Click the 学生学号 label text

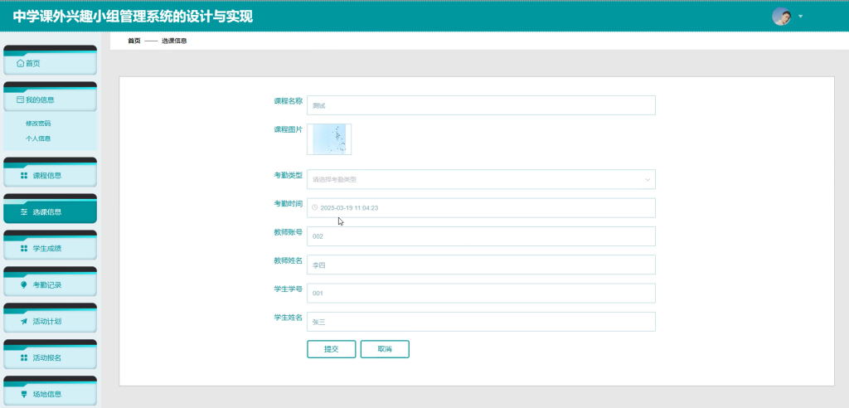click(x=288, y=289)
